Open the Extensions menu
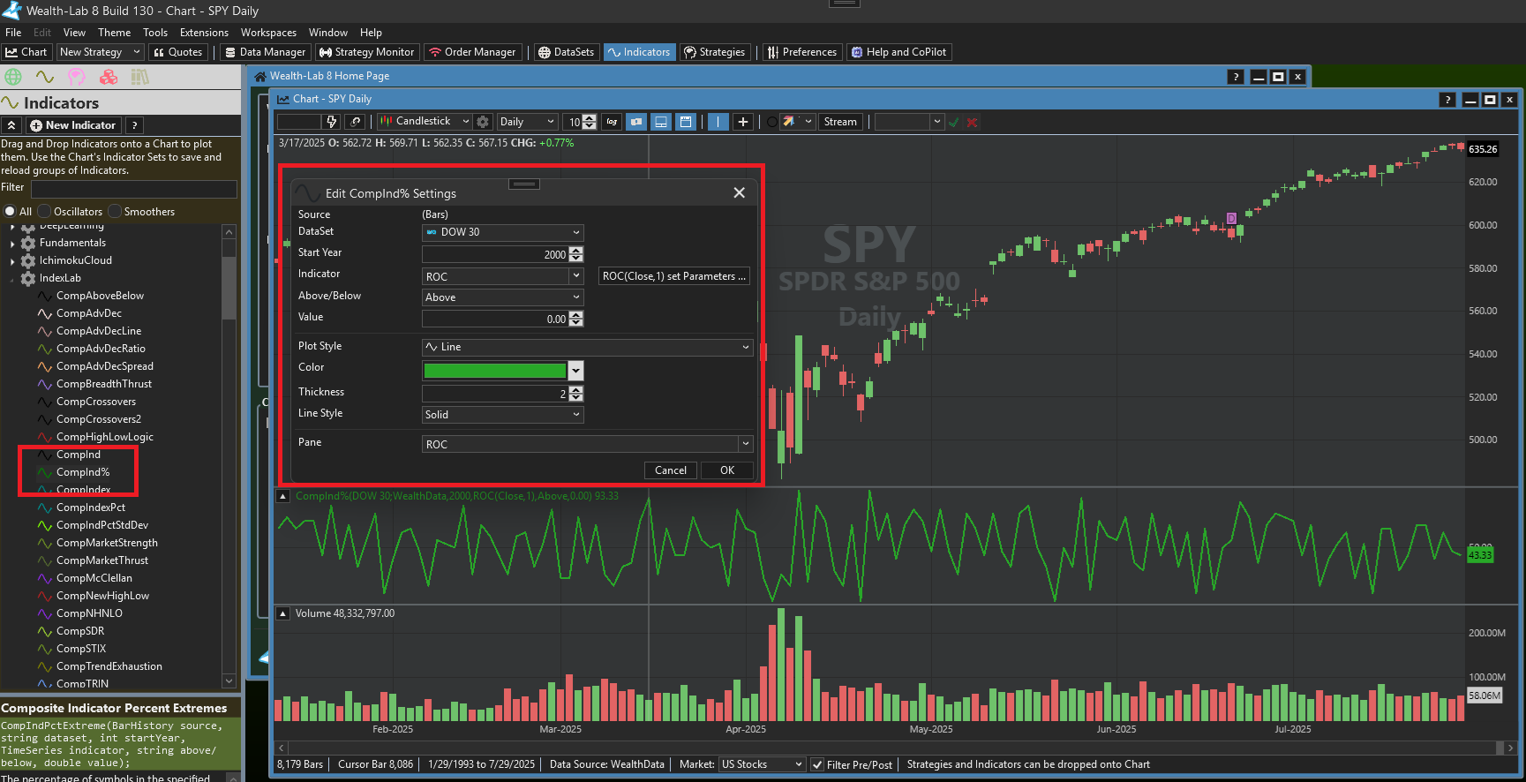1526x782 pixels. click(204, 33)
